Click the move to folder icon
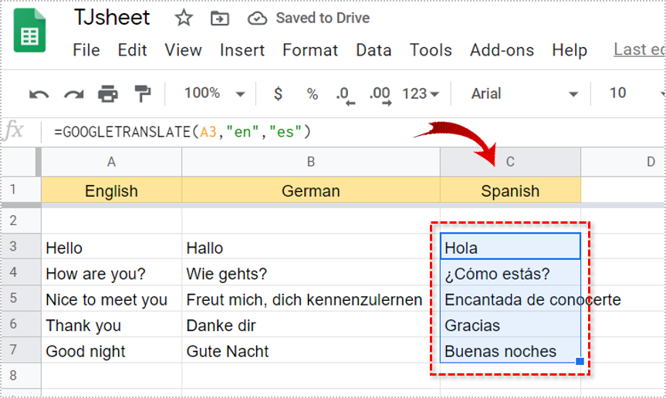Viewport: 666px width, 398px height. 220,19
